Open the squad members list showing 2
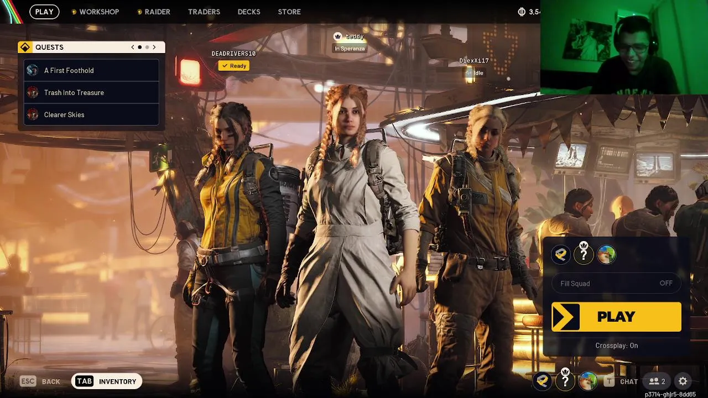 (x=657, y=381)
